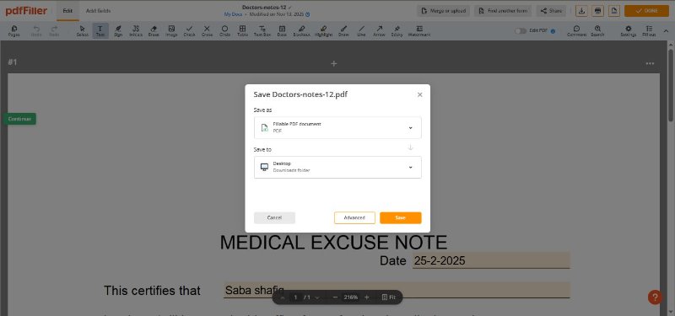
Task: Click the Redo tool
Action: pos(54,30)
